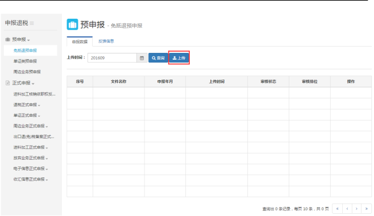Click the calendar icon beside upload time
This screenshot has width=374, height=216.
142,58
